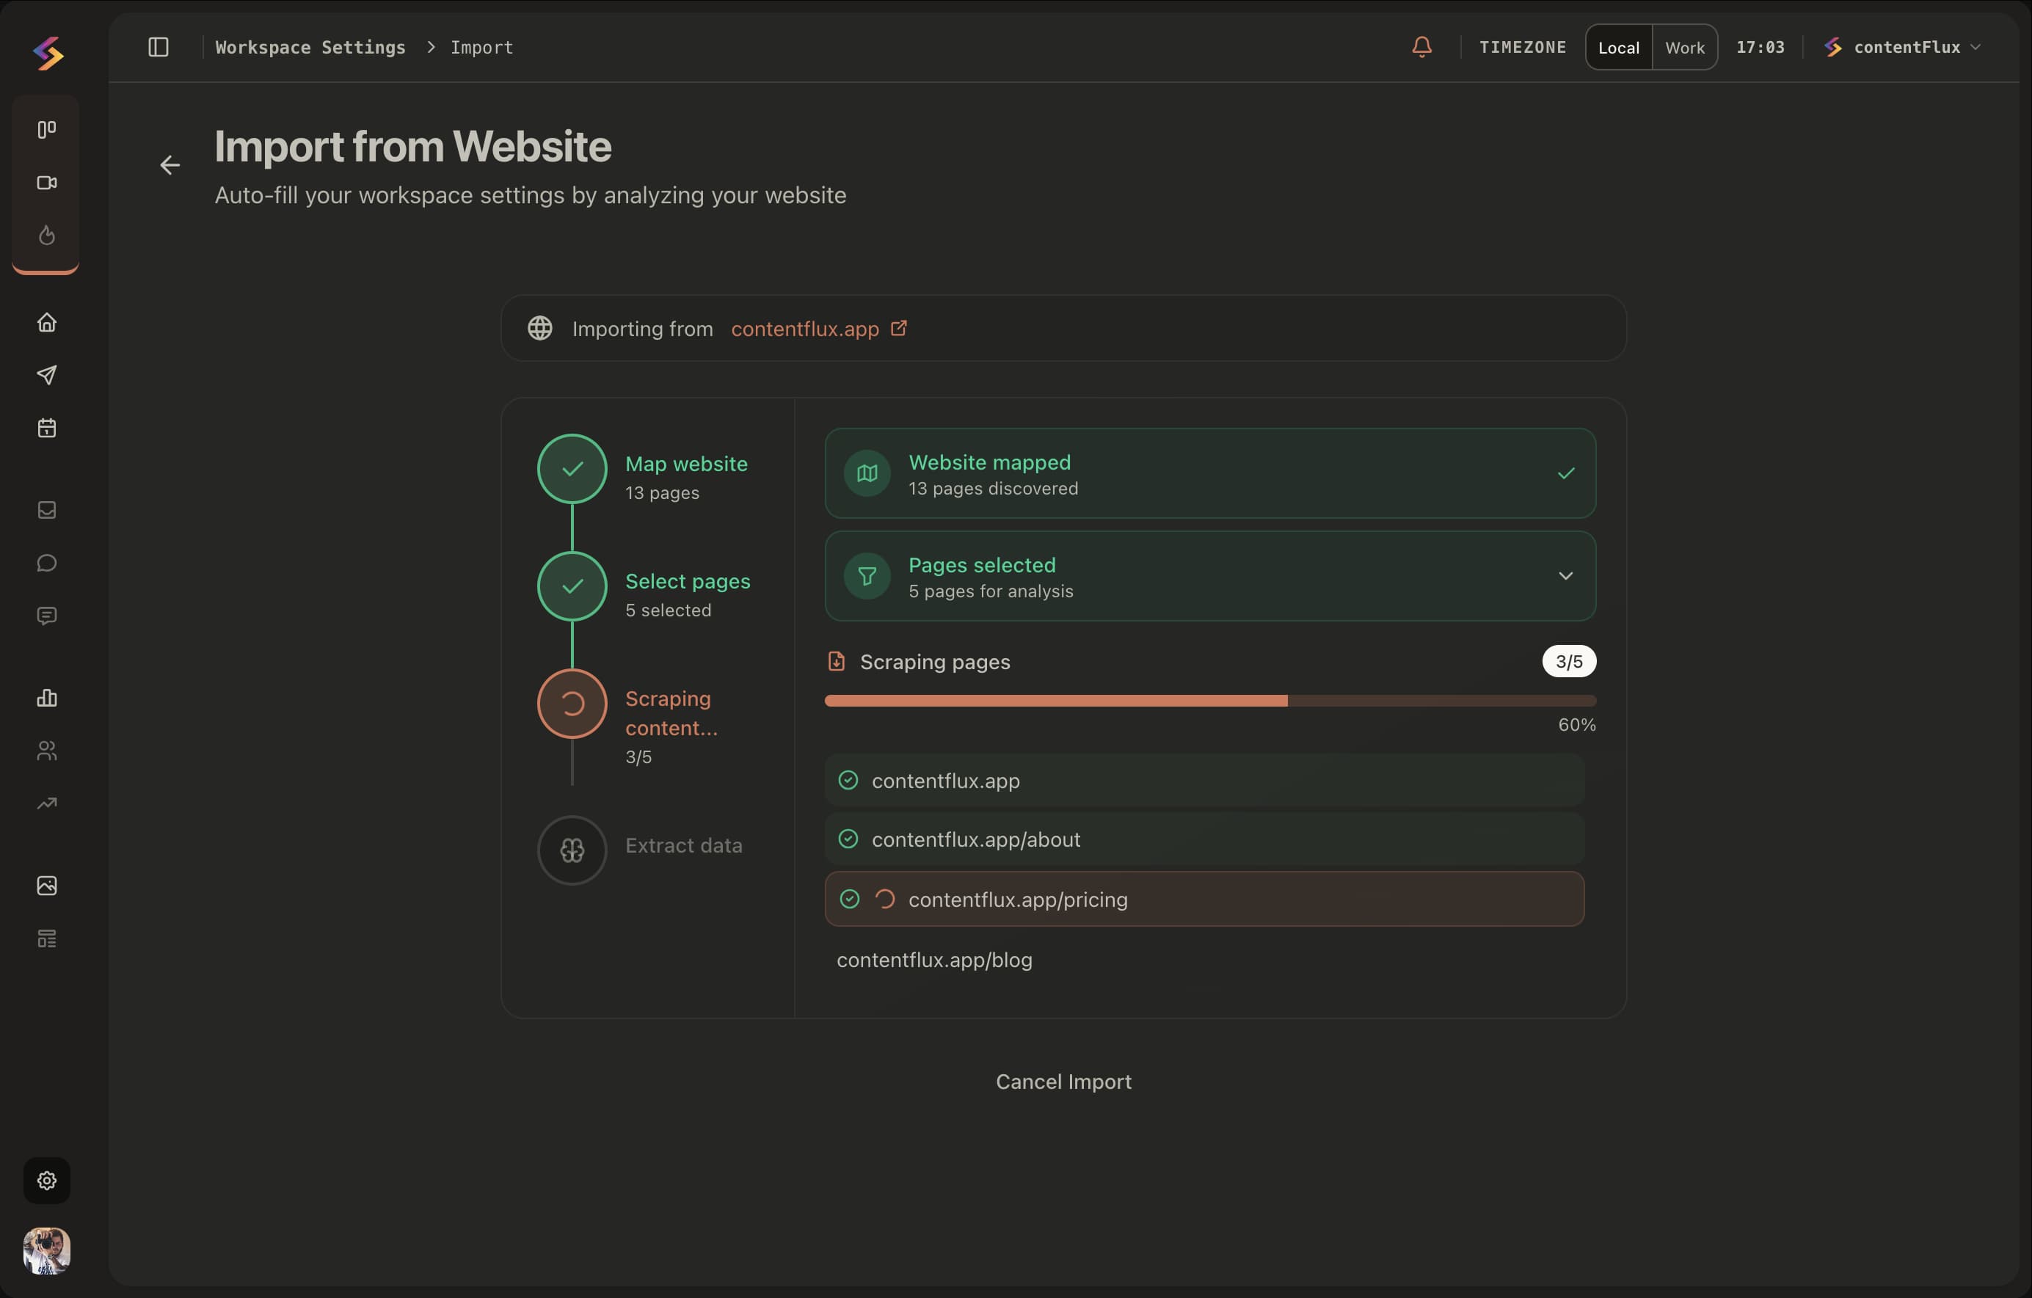Open the calendar icon in sidebar
The width and height of the screenshot is (2032, 1298).
pyautogui.click(x=46, y=428)
